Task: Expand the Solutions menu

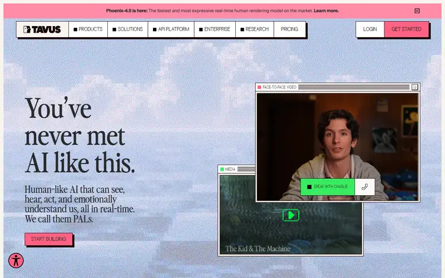Action: click(x=128, y=29)
